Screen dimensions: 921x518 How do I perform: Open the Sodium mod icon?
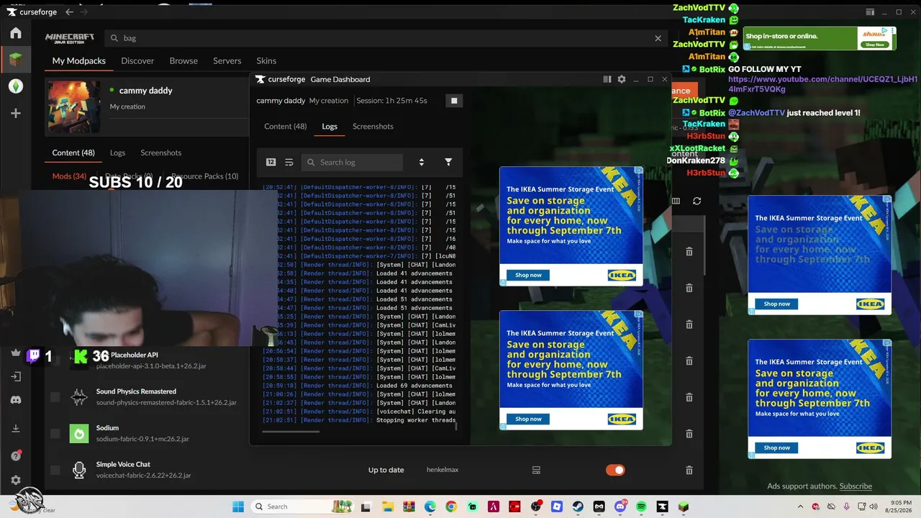(79, 433)
